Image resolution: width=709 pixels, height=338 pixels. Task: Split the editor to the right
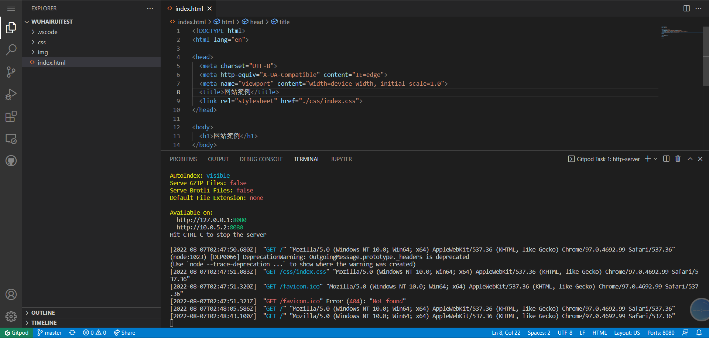point(686,8)
